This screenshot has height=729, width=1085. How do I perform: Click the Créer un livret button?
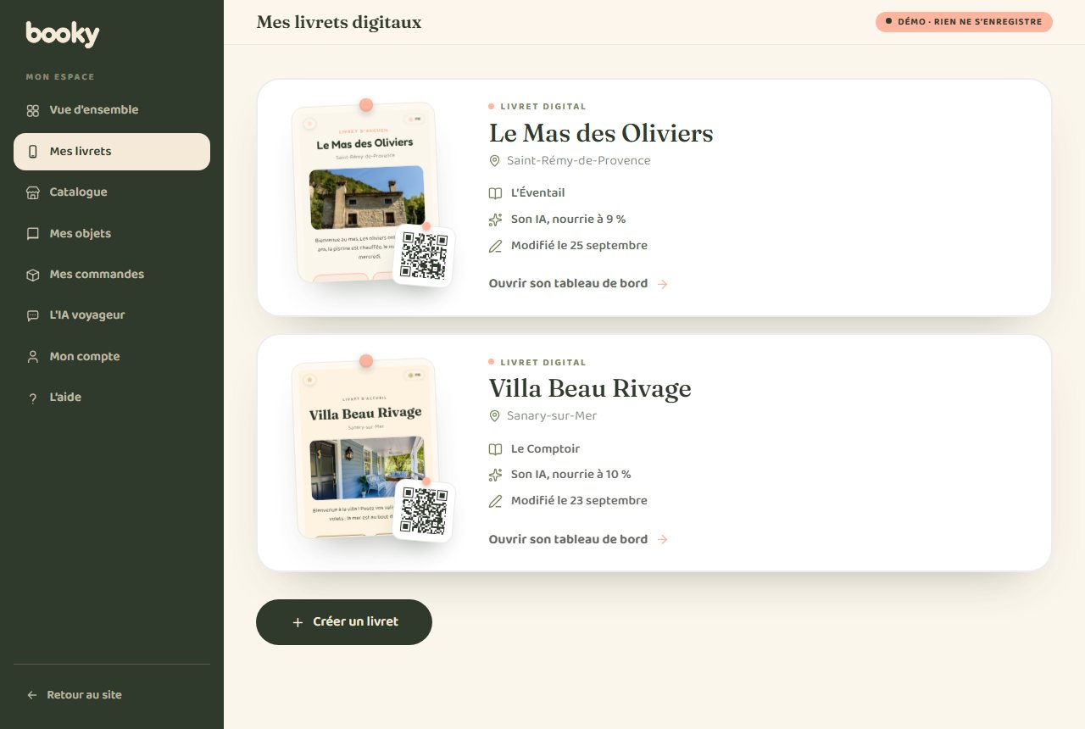344,622
